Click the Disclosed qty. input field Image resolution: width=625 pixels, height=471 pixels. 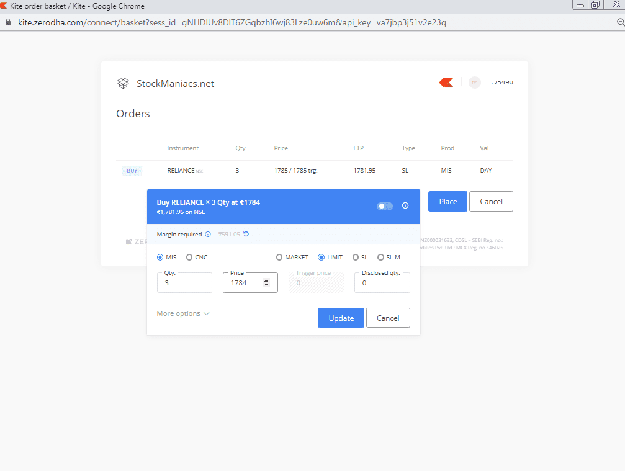point(382,283)
